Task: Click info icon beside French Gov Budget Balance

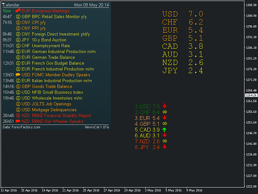Action: coord(18,63)
